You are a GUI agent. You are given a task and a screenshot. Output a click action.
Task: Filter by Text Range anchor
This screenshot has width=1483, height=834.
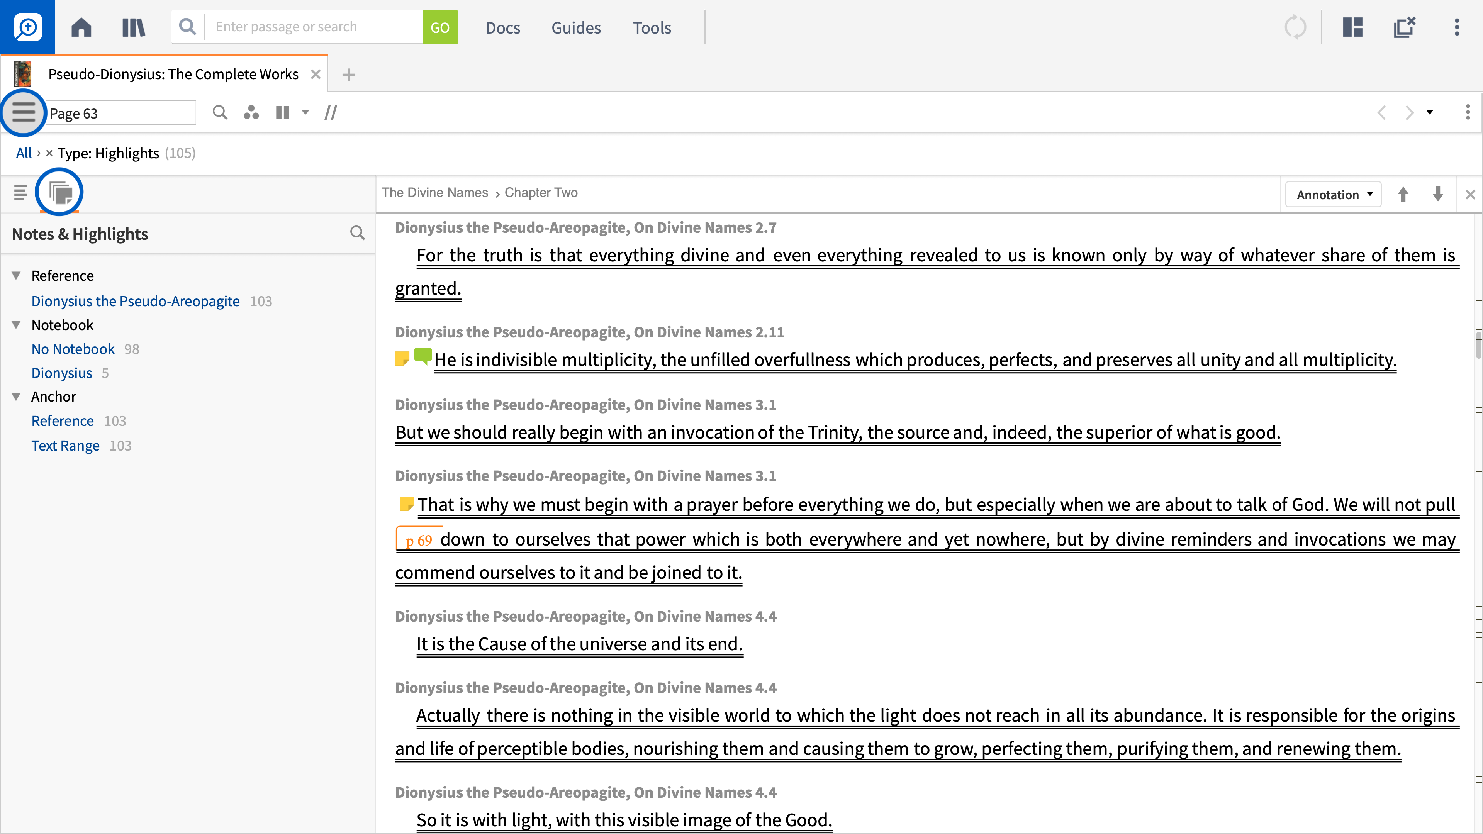tap(65, 446)
